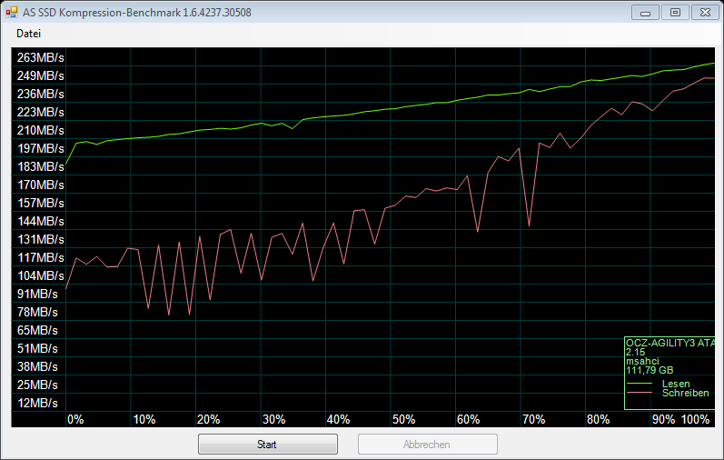
Task: Click the 50% x-axis marker
Action: 403,419
